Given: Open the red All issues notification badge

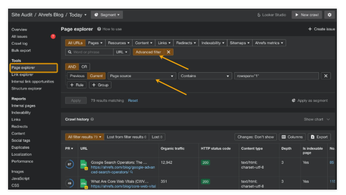Looking at the screenshot, I should click(x=53, y=37).
